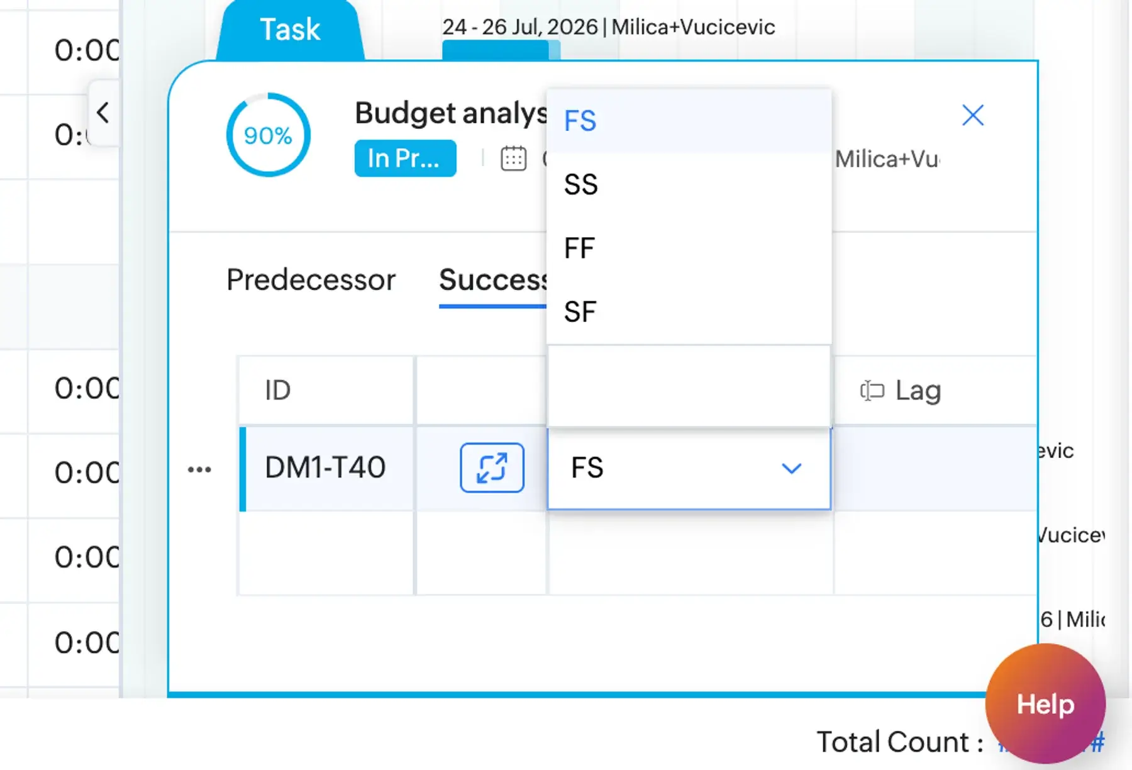1132x770 pixels.
Task: Open dependency detail expand icon for DM1-T40
Action: [x=492, y=467]
